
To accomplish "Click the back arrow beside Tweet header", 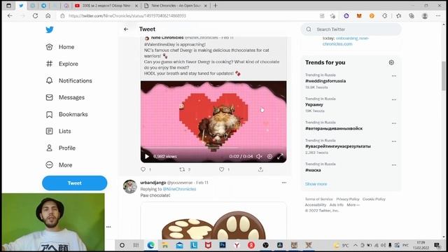I will 126,29.
